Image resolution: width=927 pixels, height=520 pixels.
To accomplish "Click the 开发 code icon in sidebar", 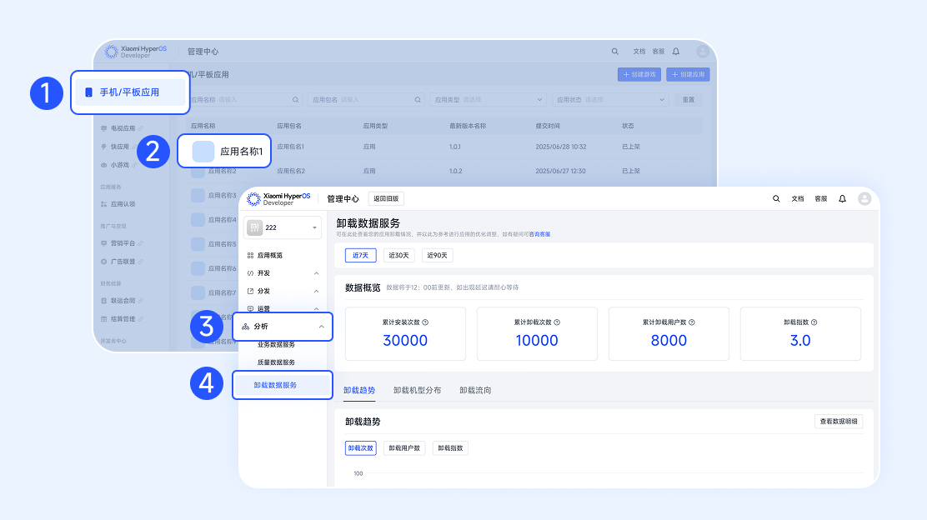I will click(251, 273).
